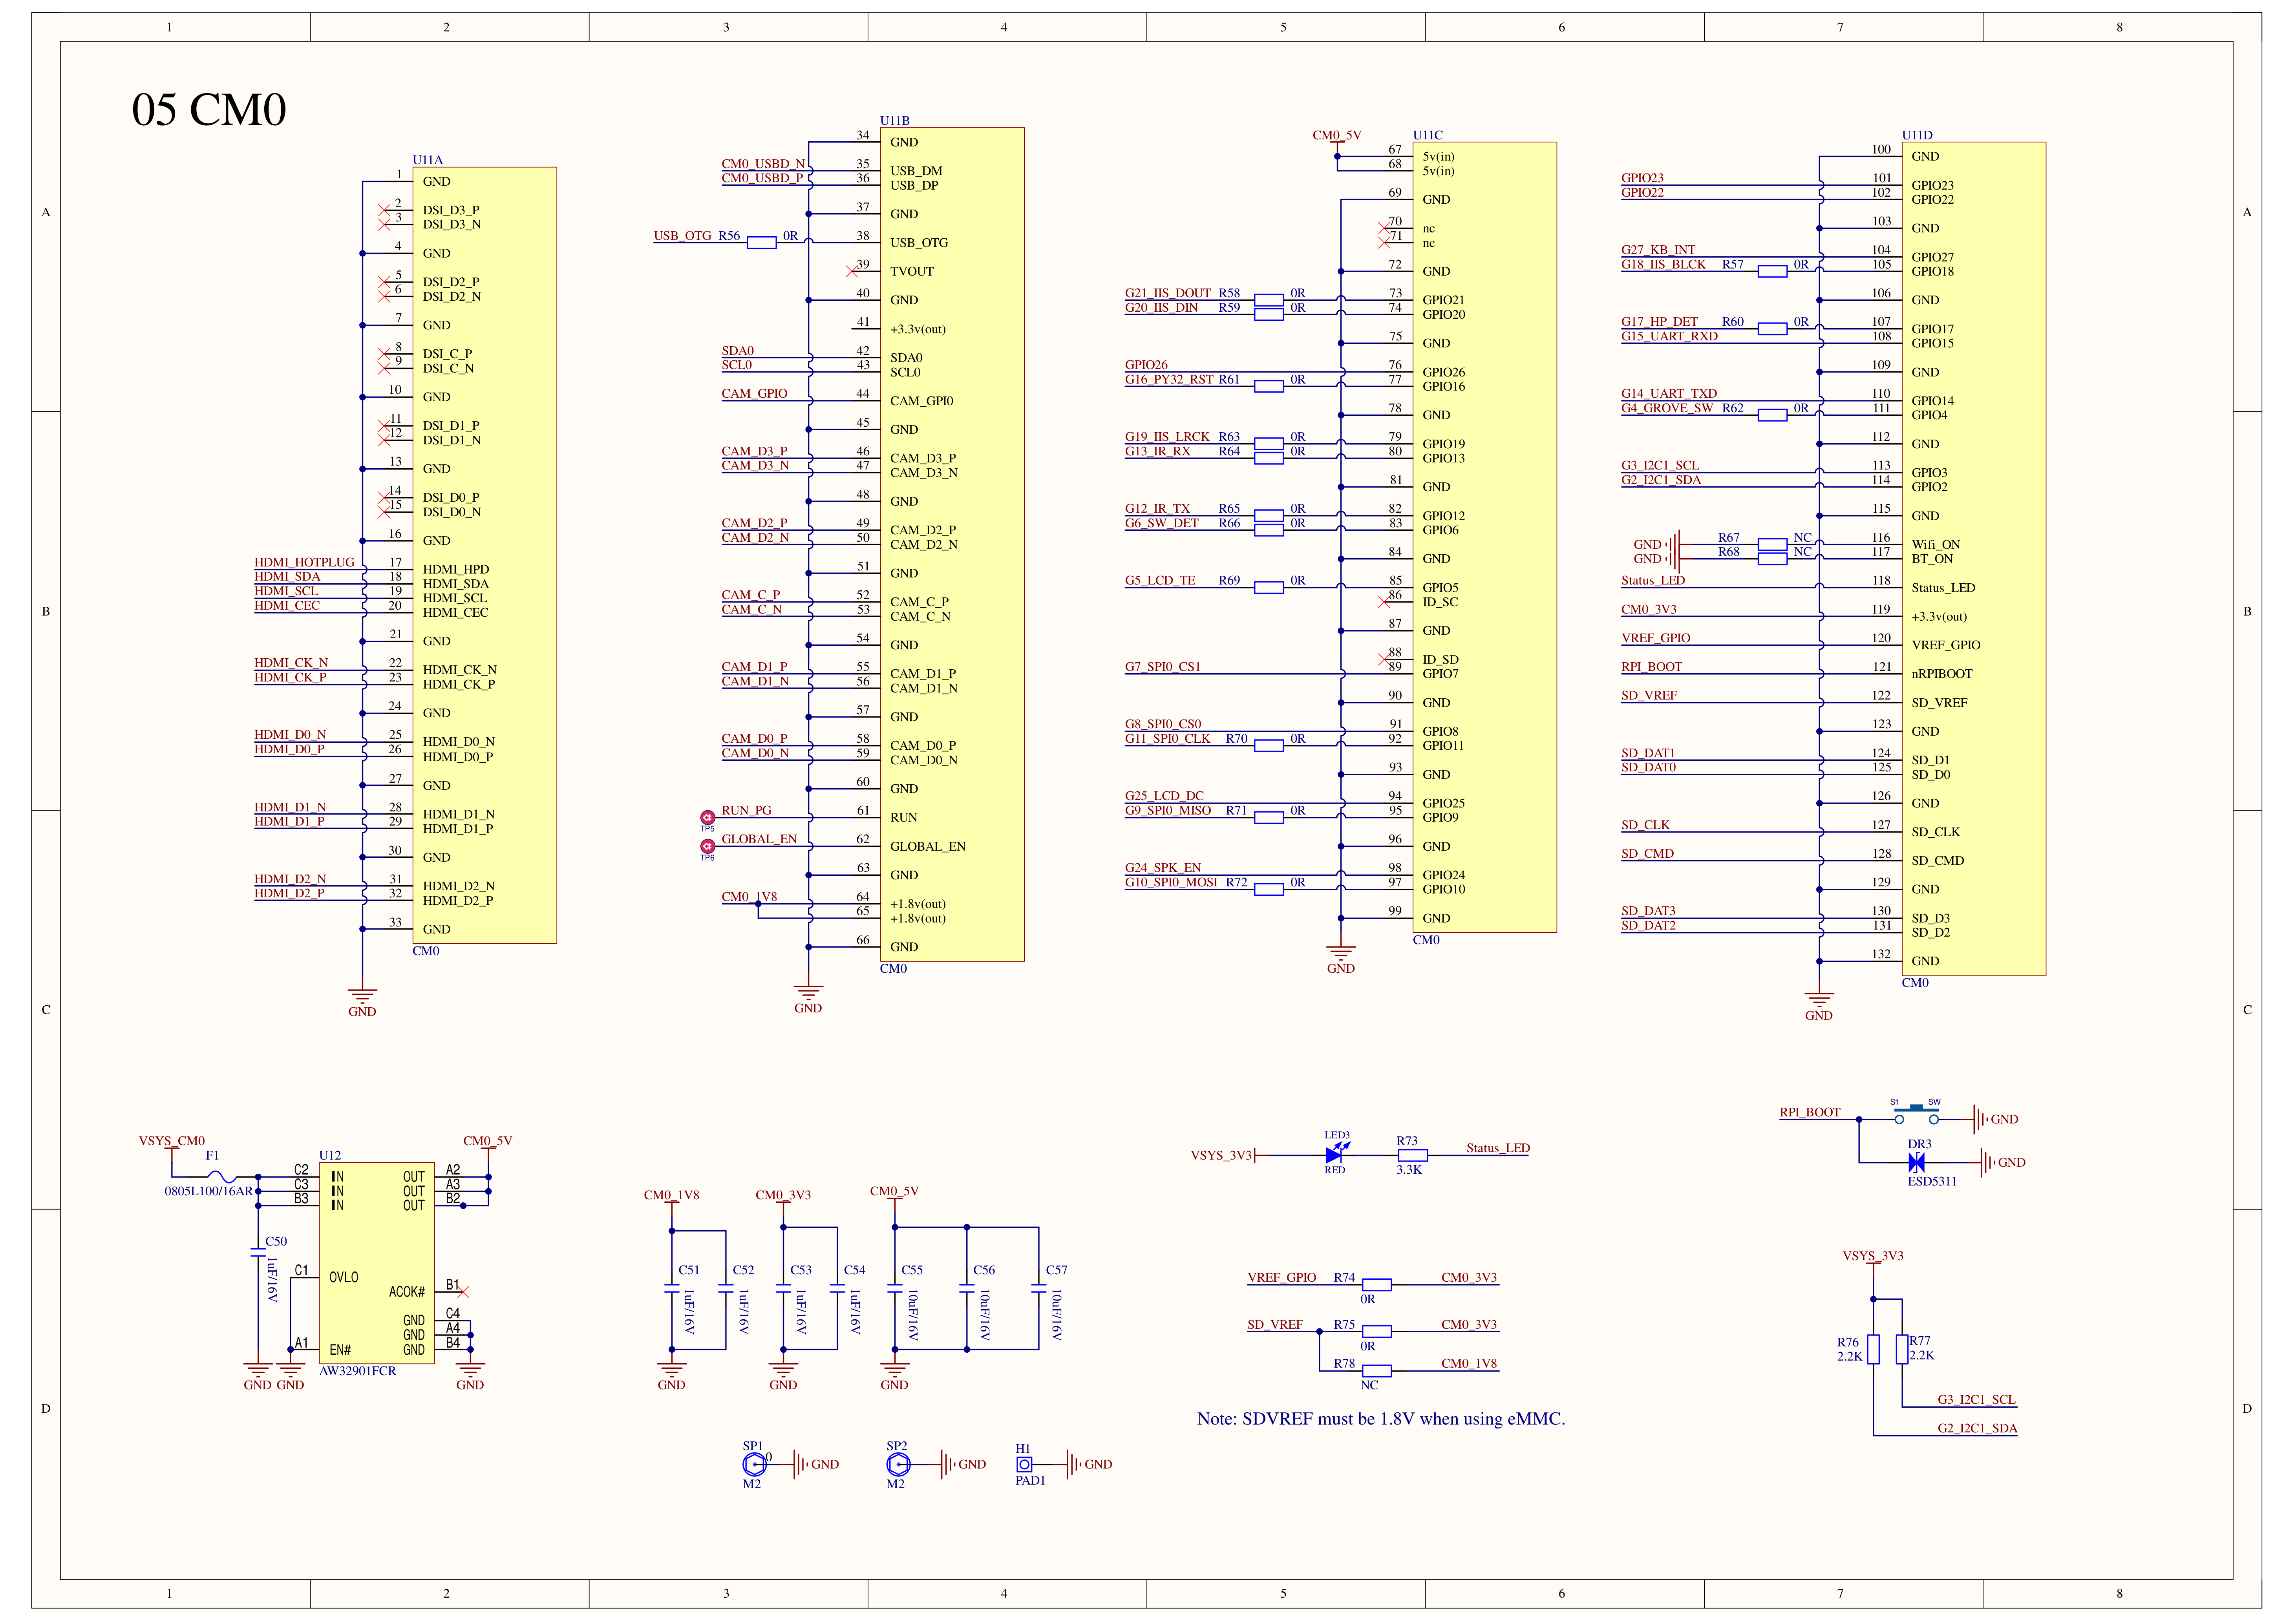This screenshot has height=1622, width=2296.
Task: Click the 05 CM0 sheet title
Action: 209,110
